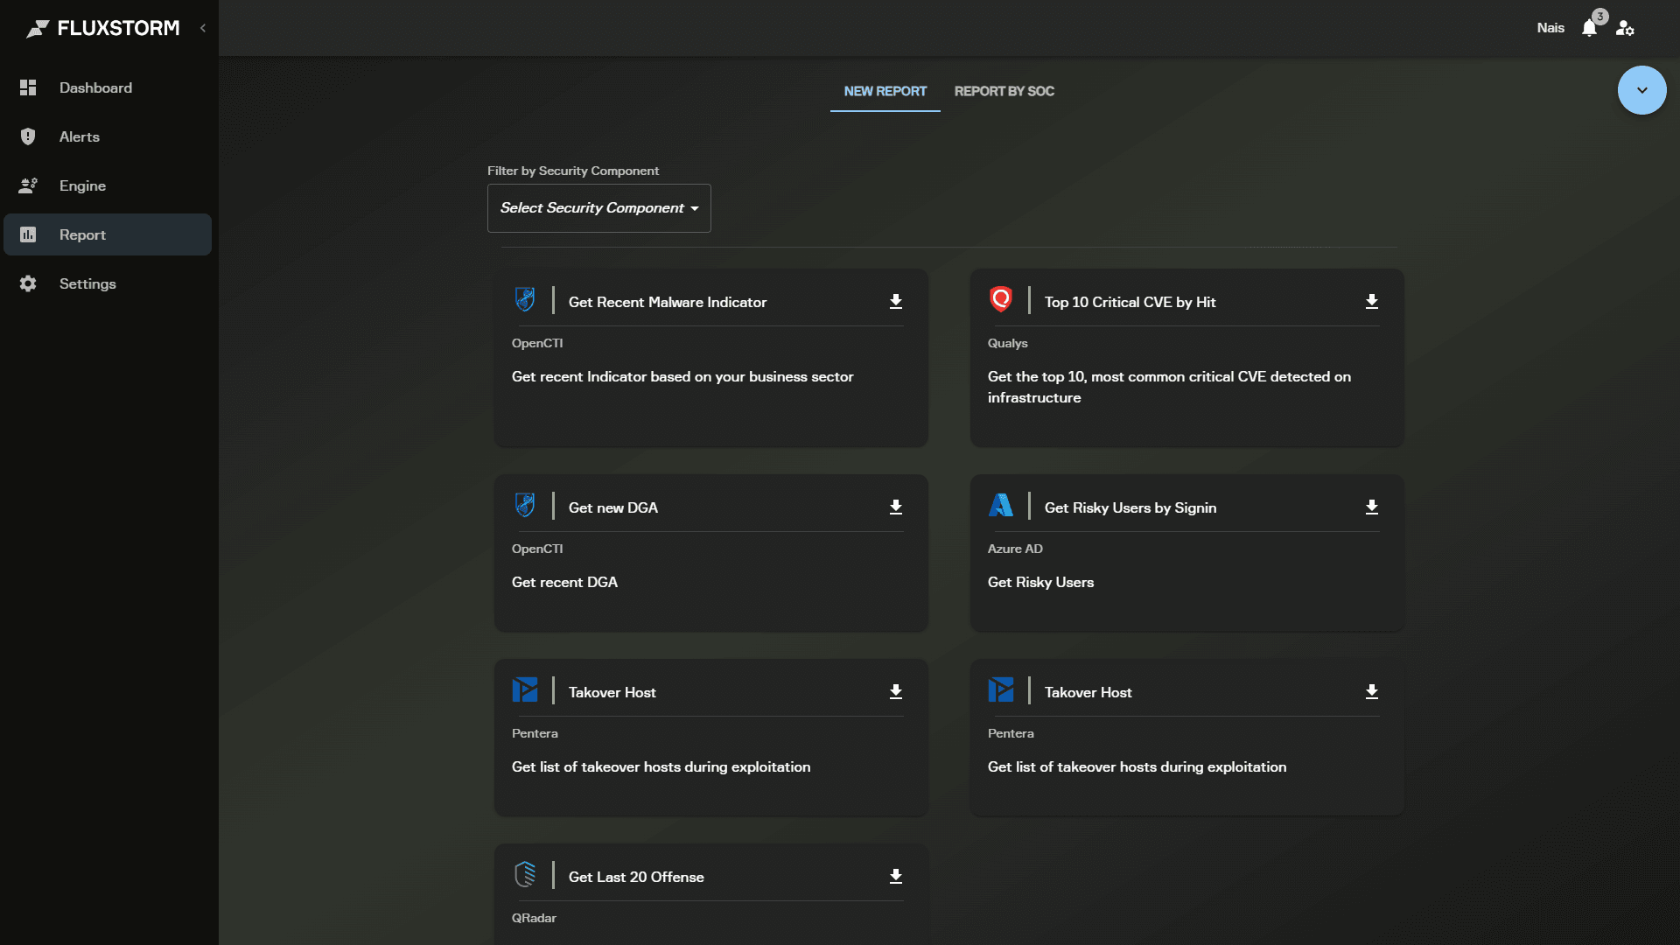Download the Get Last 20 Offense report

(895, 877)
